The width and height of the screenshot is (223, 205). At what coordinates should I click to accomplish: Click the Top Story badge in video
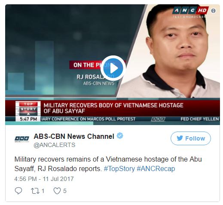pos(28,109)
